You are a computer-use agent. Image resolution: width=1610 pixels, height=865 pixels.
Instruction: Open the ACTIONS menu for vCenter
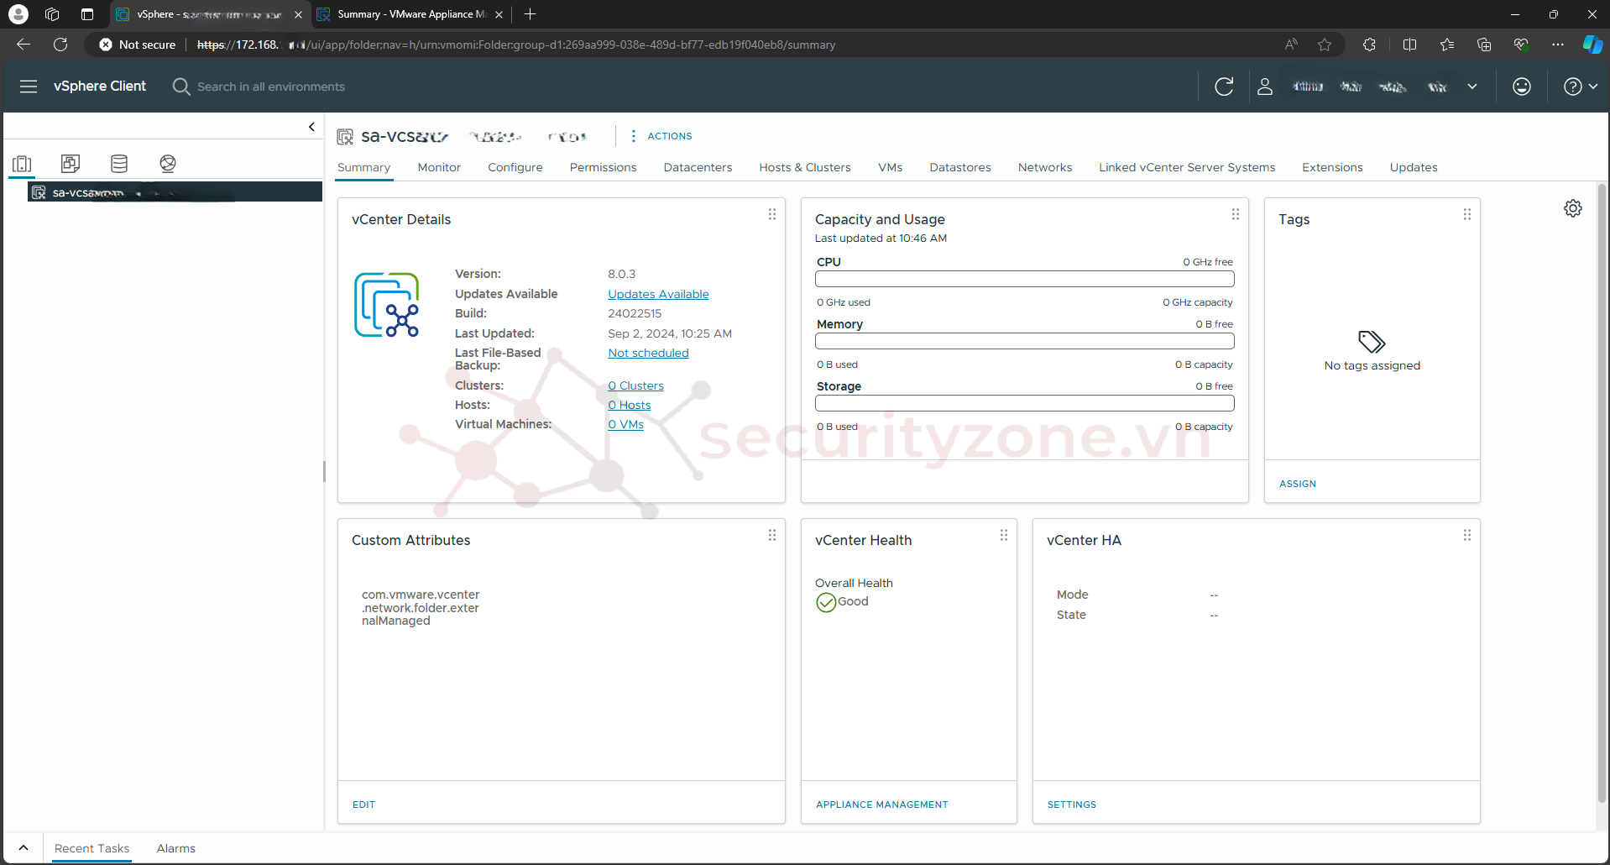pyautogui.click(x=661, y=136)
